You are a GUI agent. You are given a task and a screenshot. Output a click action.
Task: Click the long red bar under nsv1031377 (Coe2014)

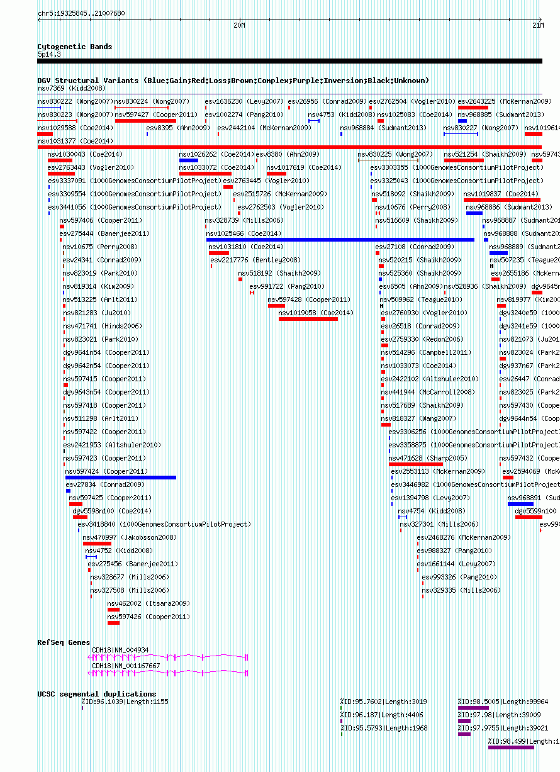click(290, 147)
